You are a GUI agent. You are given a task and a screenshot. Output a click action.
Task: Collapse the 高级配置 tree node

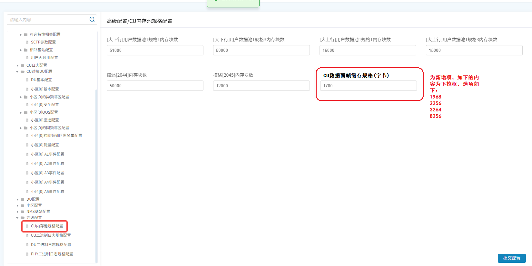(17, 218)
